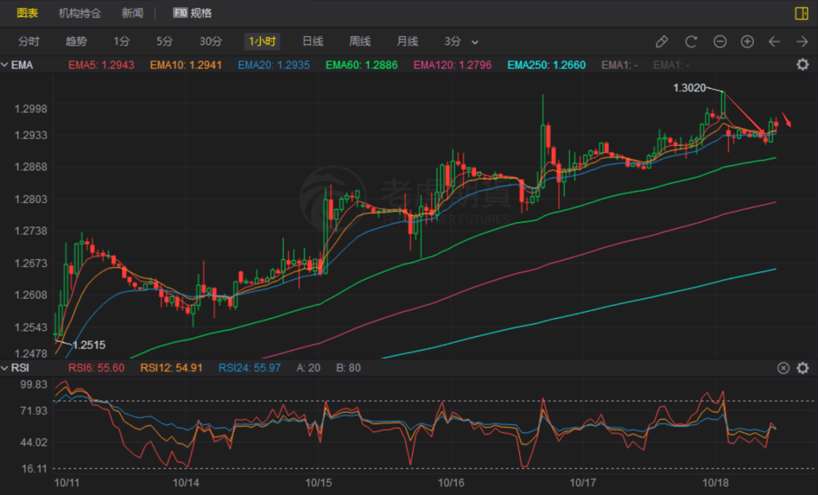The image size is (818, 495).
Task: Click the 1.3020 high price label
Action: coord(690,88)
